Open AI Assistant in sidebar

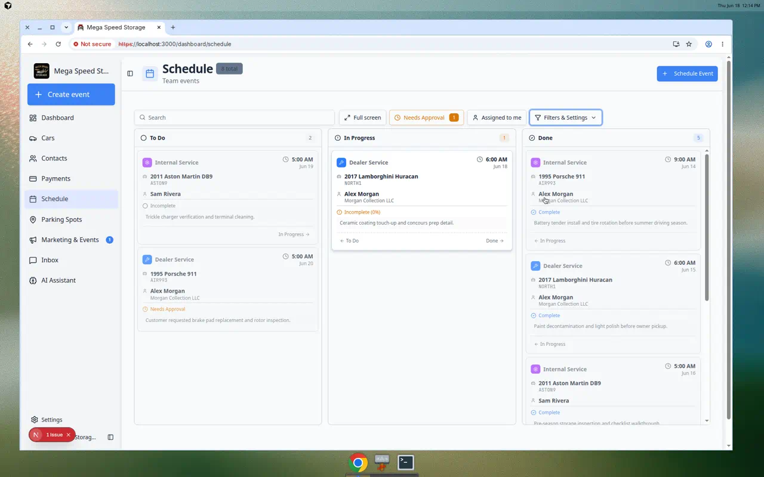coord(72,280)
